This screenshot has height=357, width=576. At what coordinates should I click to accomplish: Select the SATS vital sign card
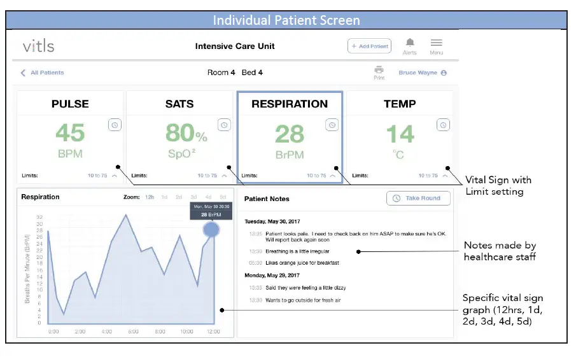[x=179, y=137]
